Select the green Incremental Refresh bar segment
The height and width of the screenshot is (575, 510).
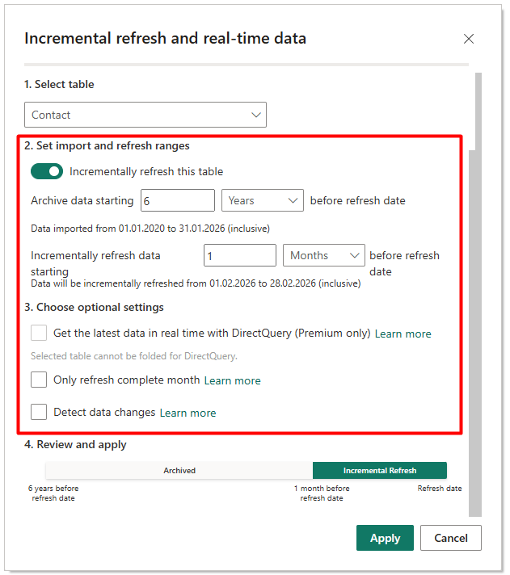tap(379, 470)
